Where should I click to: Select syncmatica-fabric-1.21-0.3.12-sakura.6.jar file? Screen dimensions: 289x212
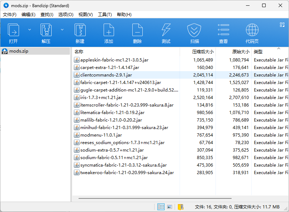tap(123, 165)
